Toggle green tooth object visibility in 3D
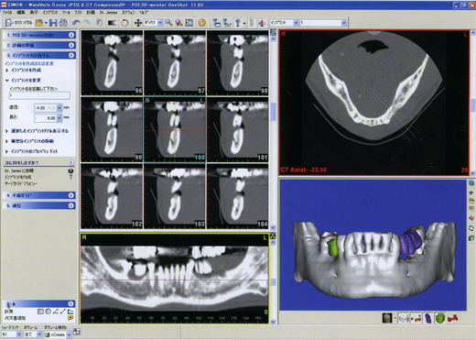The height and width of the screenshot is (340, 476). click(439, 318)
